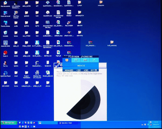Open the dansedescan file icon
Screen dimensions: 162x129
pyautogui.click(x=58, y=4)
